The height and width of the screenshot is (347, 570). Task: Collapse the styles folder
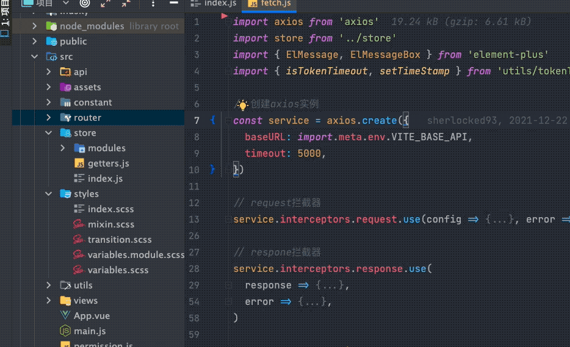click(x=49, y=194)
